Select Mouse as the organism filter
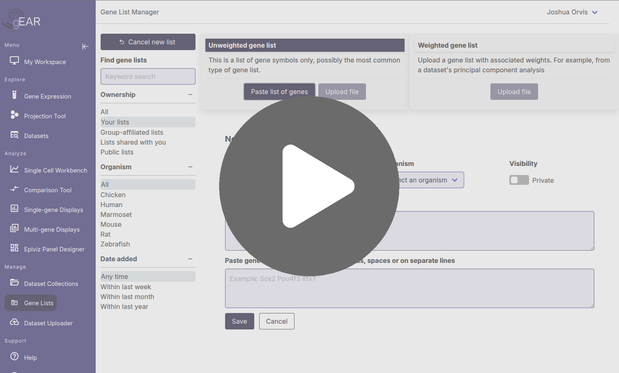The image size is (619, 373). [x=111, y=224]
